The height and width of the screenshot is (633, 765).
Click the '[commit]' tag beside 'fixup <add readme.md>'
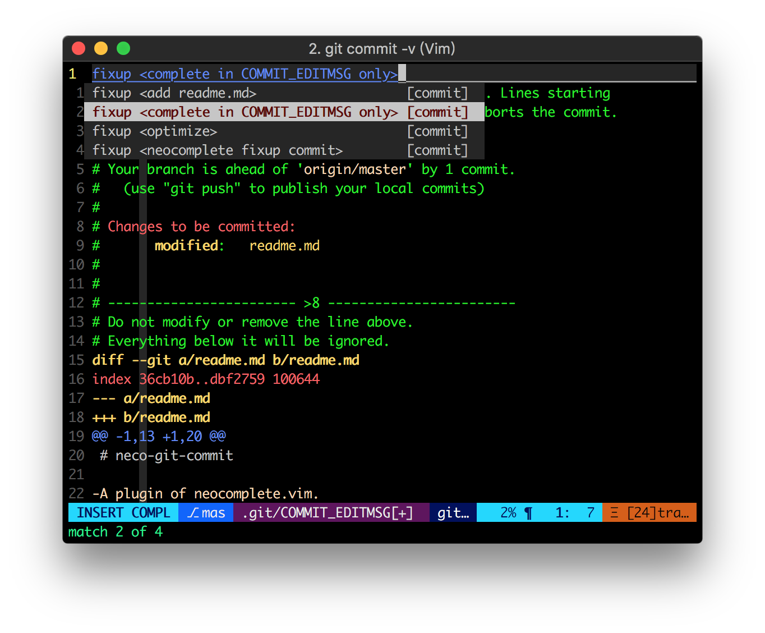click(x=437, y=93)
